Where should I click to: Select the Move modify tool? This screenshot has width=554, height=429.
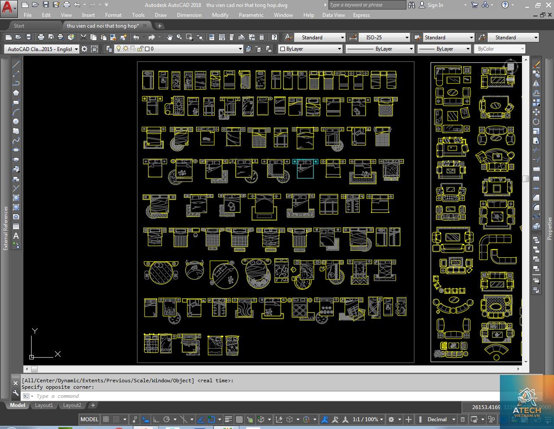[x=536, y=112]
